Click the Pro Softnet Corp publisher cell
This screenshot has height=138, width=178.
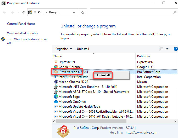[149, 72]
